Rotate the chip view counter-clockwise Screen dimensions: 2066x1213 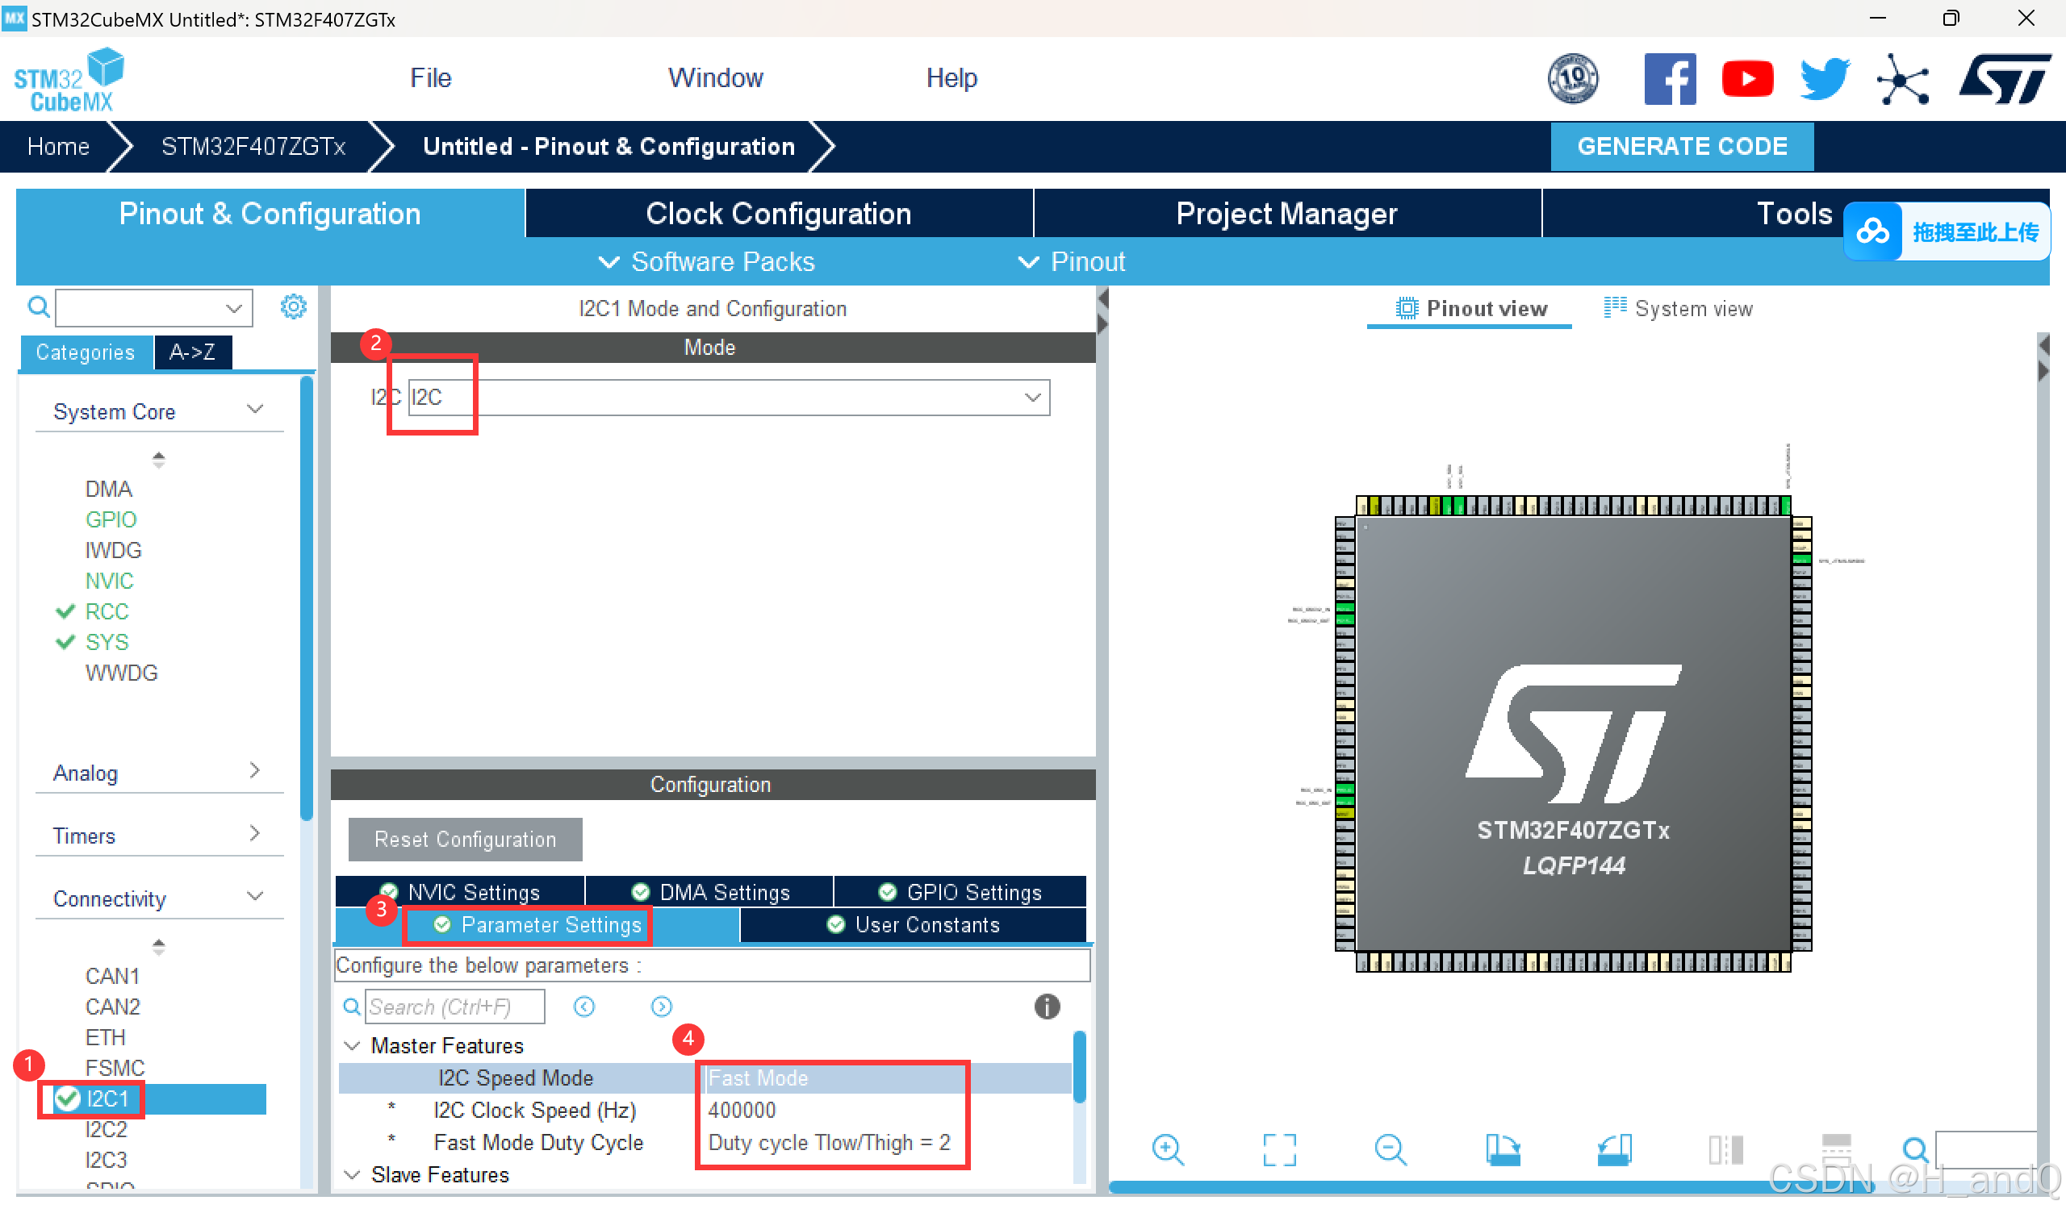coord(1614,1150)
